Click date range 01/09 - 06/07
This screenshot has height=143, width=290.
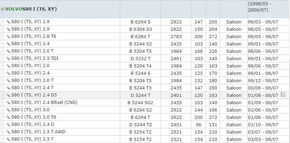click(263, 103)
